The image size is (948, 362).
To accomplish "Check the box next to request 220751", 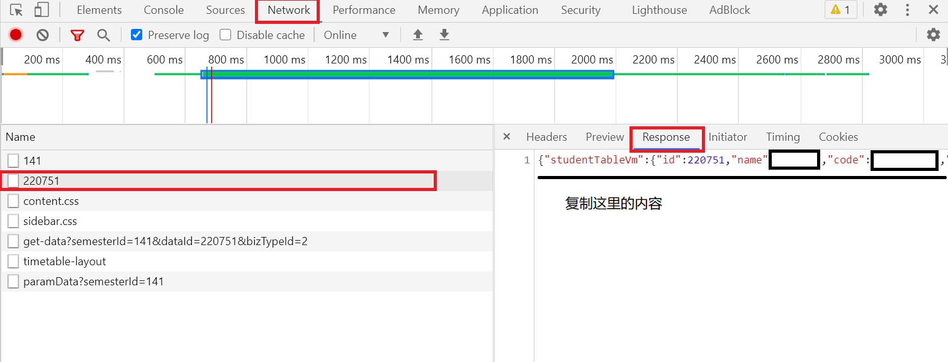I will coord(13,180).
